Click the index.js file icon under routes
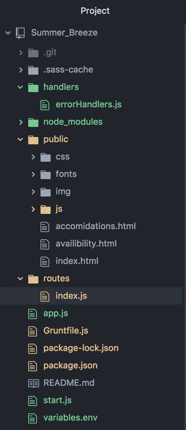This screenshot has height=430, width=186. click(45, 296)
